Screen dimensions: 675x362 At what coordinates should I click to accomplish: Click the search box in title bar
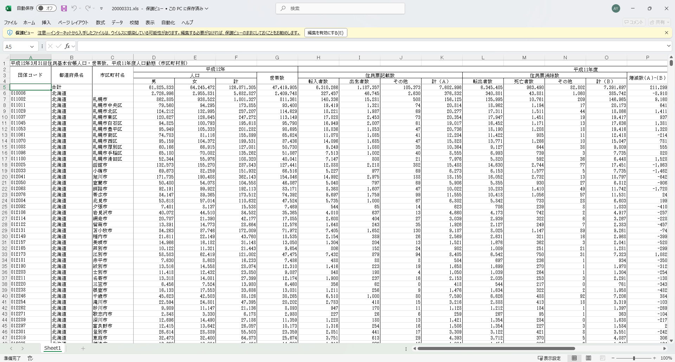point(340,8)
